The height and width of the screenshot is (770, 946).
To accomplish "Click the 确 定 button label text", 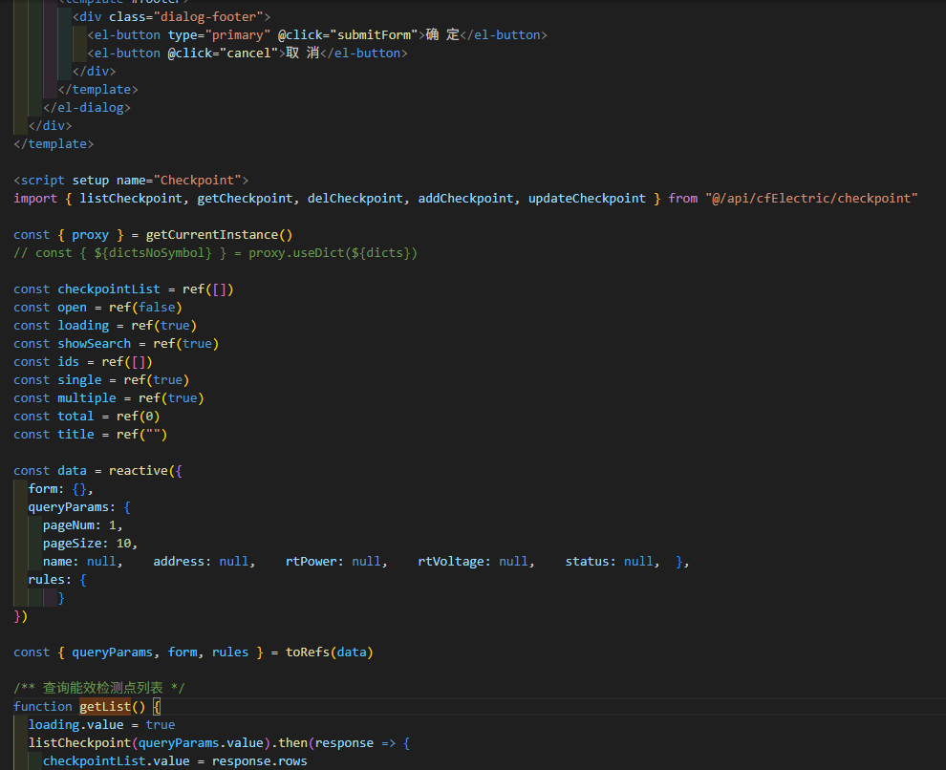I will pos(442,35).
